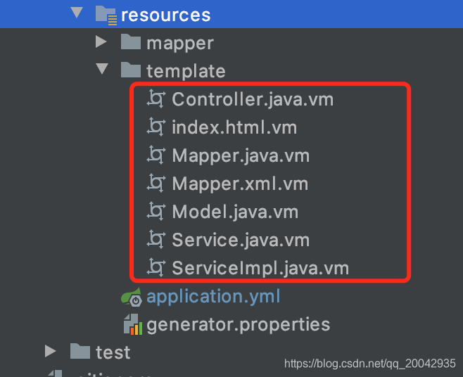Open Mapper.xml.vm template file
The width and height of the screenshot is (463, 377).
point(240,184)
